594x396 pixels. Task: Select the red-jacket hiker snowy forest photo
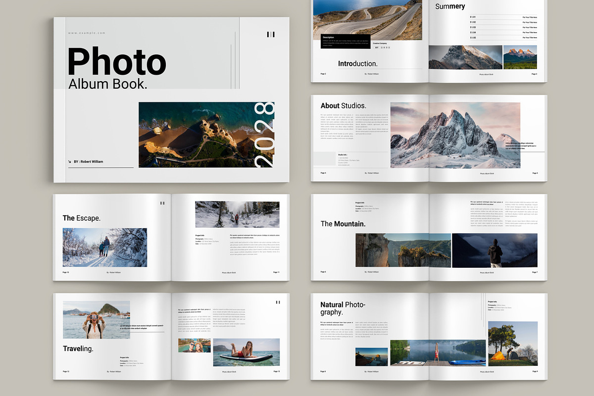237,214
